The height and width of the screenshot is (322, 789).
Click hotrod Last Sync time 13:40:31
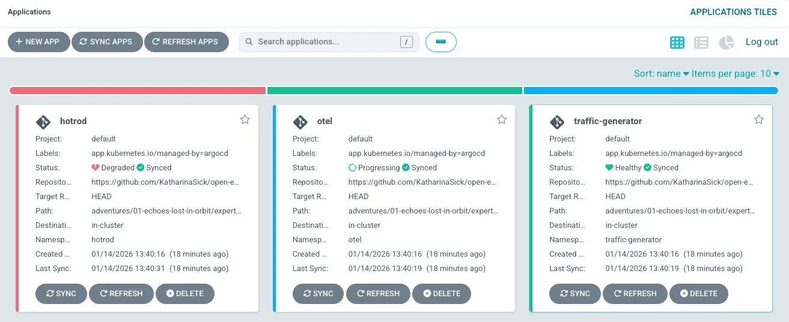(160, 269)
